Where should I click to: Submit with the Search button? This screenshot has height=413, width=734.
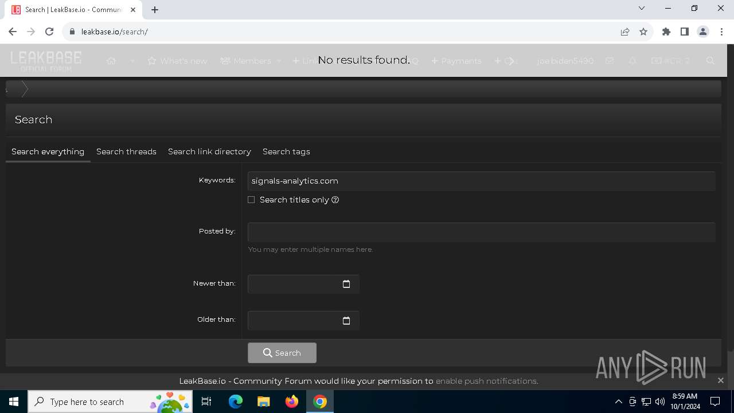[x=282, y=353]
